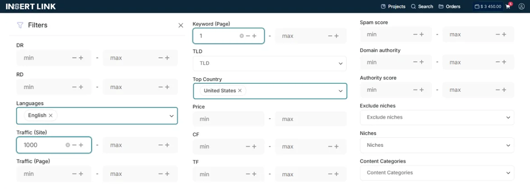Increase the Traffic (Site) min value
530x189 pixels.
pyautogui.click(x=81, y=145)
